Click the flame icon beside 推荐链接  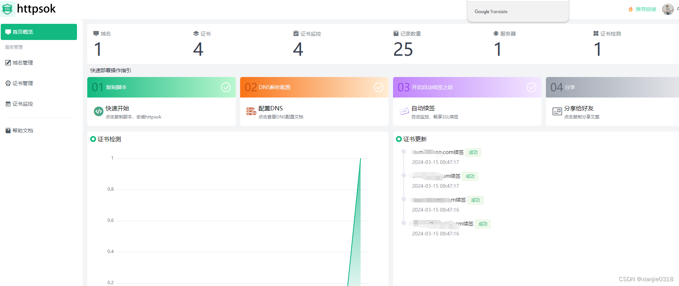(631, 9)
